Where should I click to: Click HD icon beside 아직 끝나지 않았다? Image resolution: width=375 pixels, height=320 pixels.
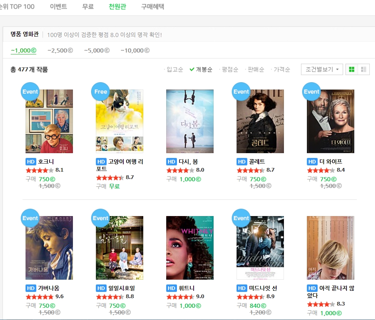click(x=312, y=288)
